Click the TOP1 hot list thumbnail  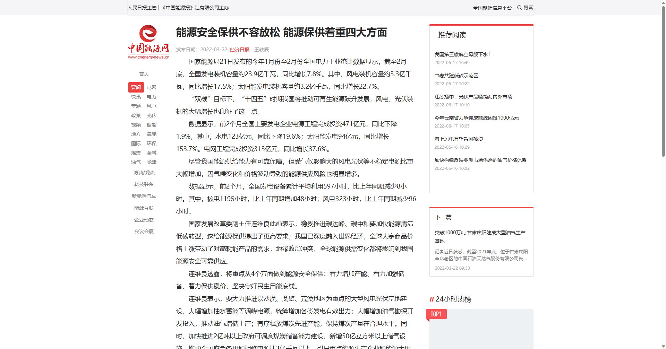(x=481, y=329)
